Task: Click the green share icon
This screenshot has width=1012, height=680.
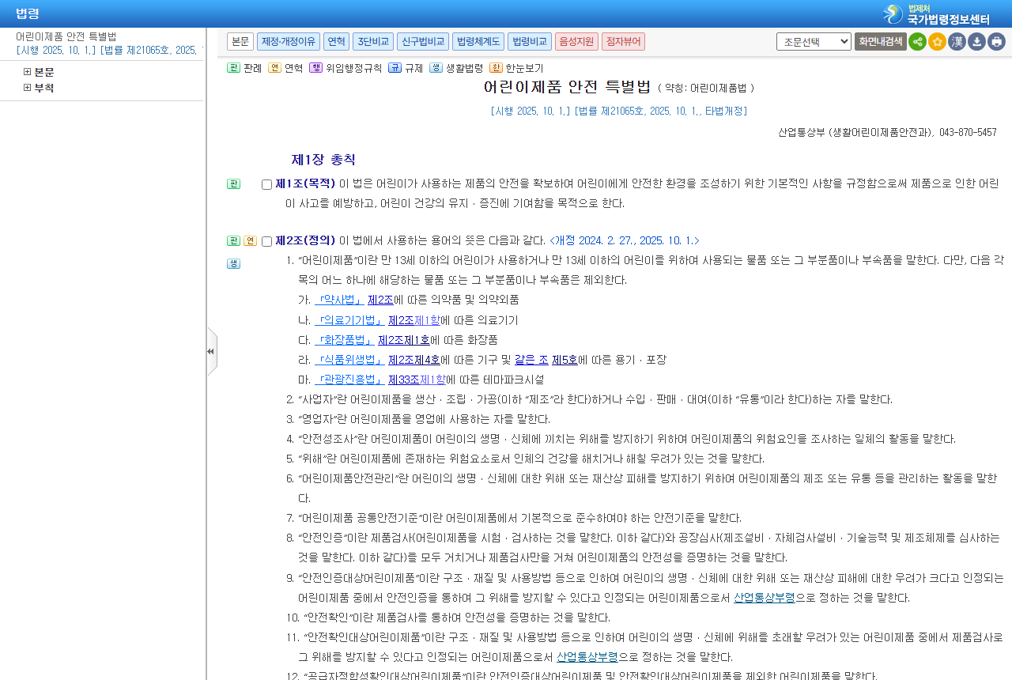Action: (x=917, y=42)
